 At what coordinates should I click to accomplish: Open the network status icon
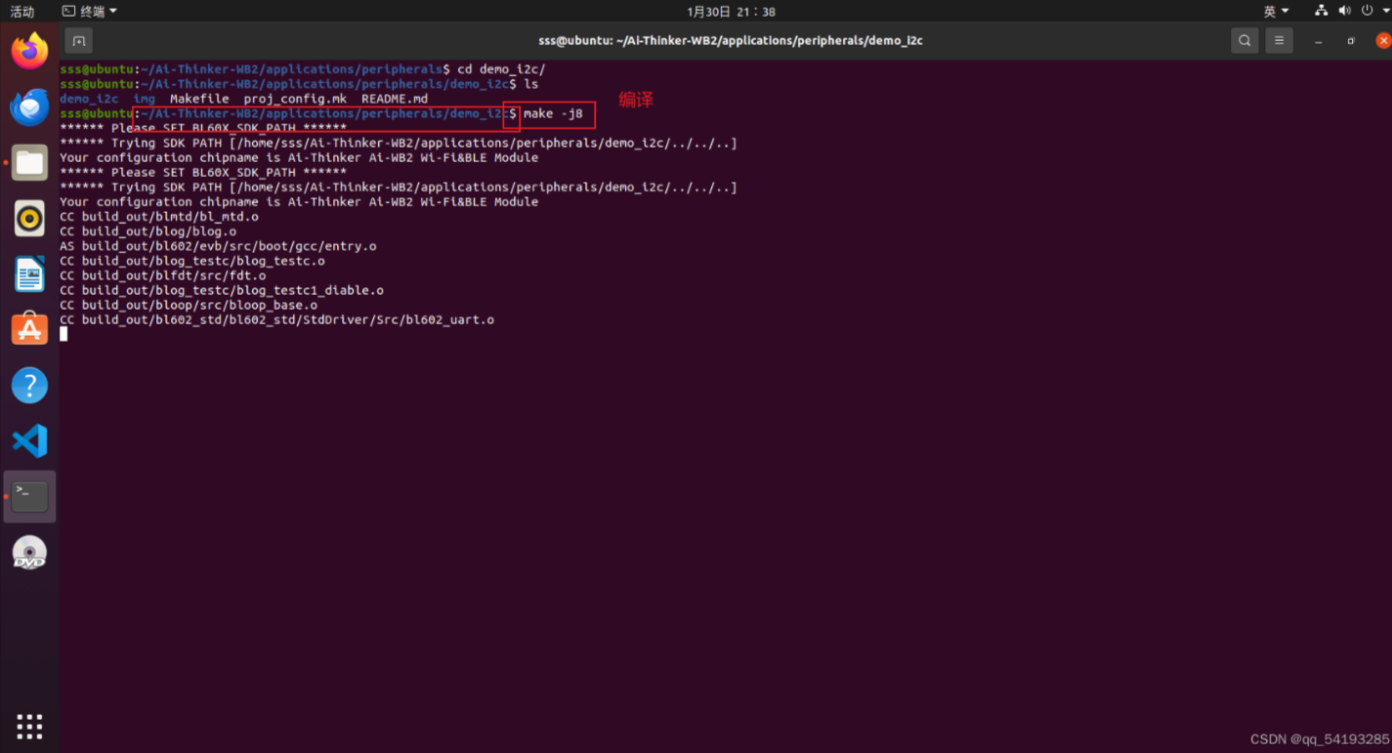pos(1321,11)
